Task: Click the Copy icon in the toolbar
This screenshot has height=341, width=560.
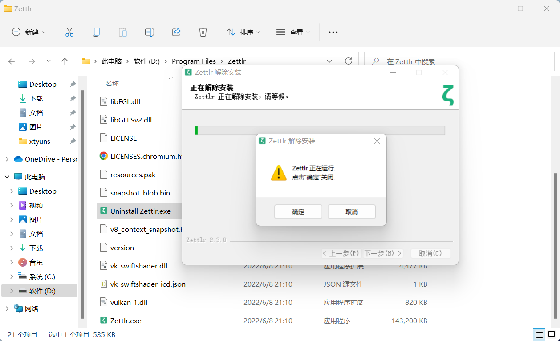Action: [96, 32]
